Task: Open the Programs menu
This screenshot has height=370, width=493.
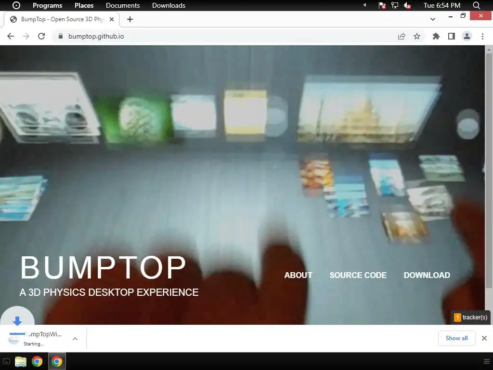Action: 48,5
